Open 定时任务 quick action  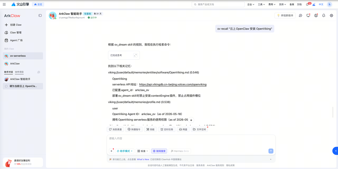[x=167, y=130]
